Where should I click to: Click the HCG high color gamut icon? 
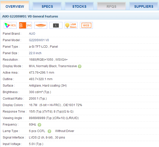coord(10,25)
